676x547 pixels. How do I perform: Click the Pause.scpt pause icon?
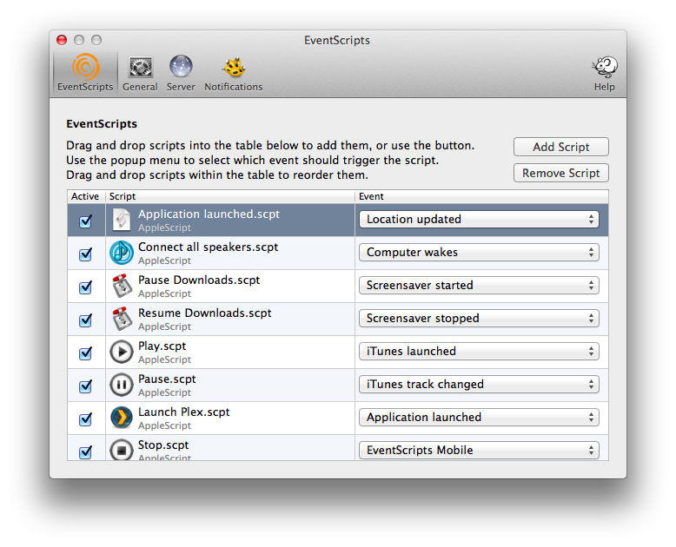click(x=121, y=385)
